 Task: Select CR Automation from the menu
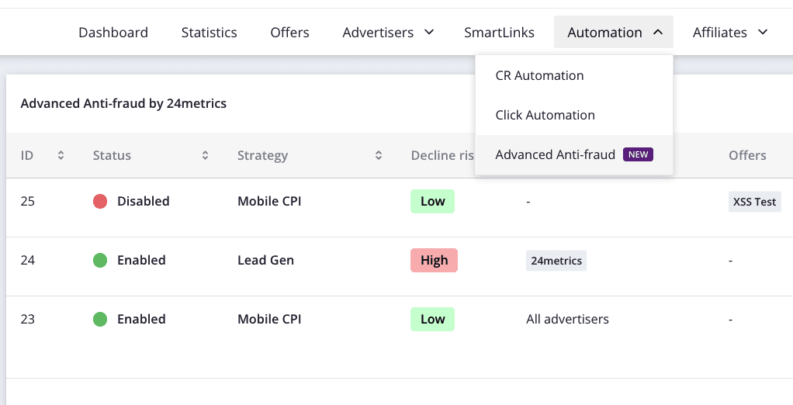point(539,75)
